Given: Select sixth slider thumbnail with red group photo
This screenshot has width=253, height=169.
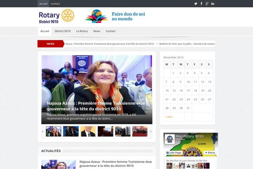Looking at the screenshot, I should point(140,131).
